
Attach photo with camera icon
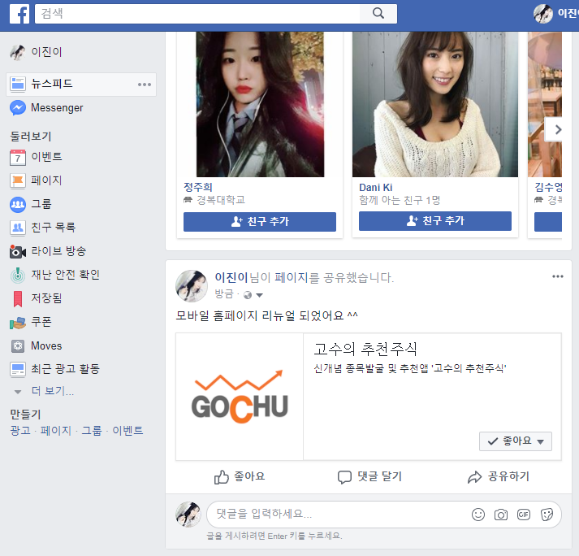coord(501,515)
